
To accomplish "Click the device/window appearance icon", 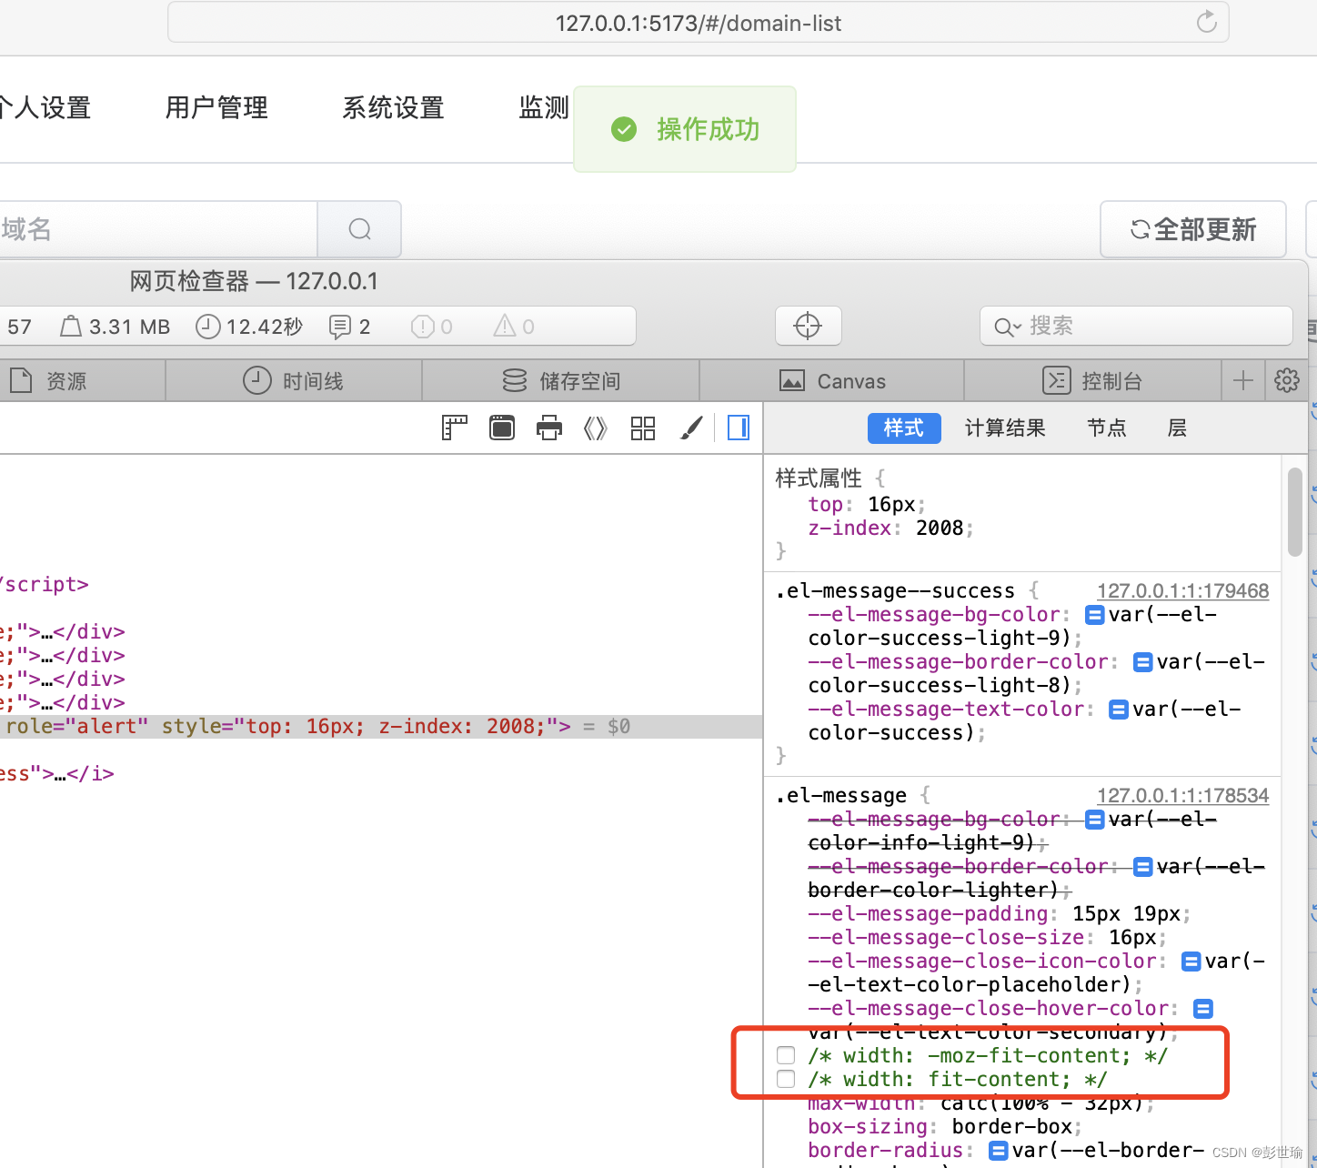I will 502,428.
